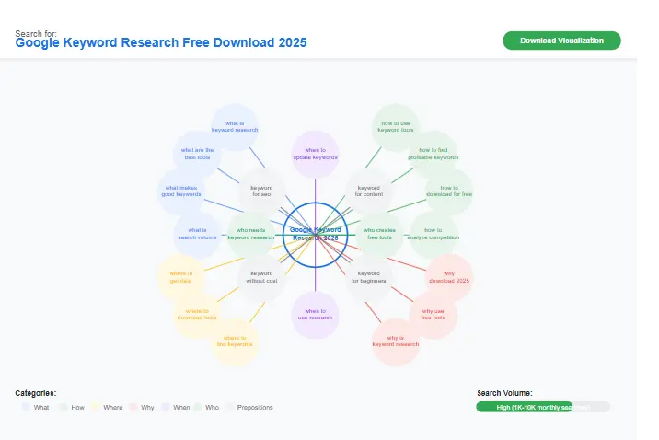Click the search title 'Google Keyword Research Free Download 2025'

pos(161,43)
